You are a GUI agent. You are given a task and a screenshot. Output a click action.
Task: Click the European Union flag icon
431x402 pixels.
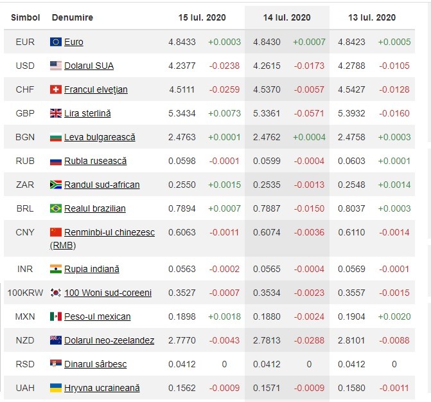pyautogui.click(x=56, y=42)
